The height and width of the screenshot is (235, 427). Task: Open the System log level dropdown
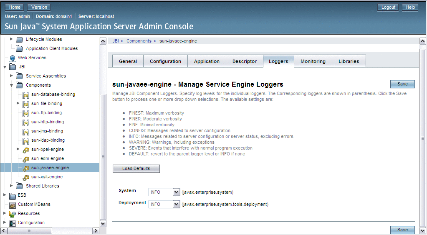point(164,192)
